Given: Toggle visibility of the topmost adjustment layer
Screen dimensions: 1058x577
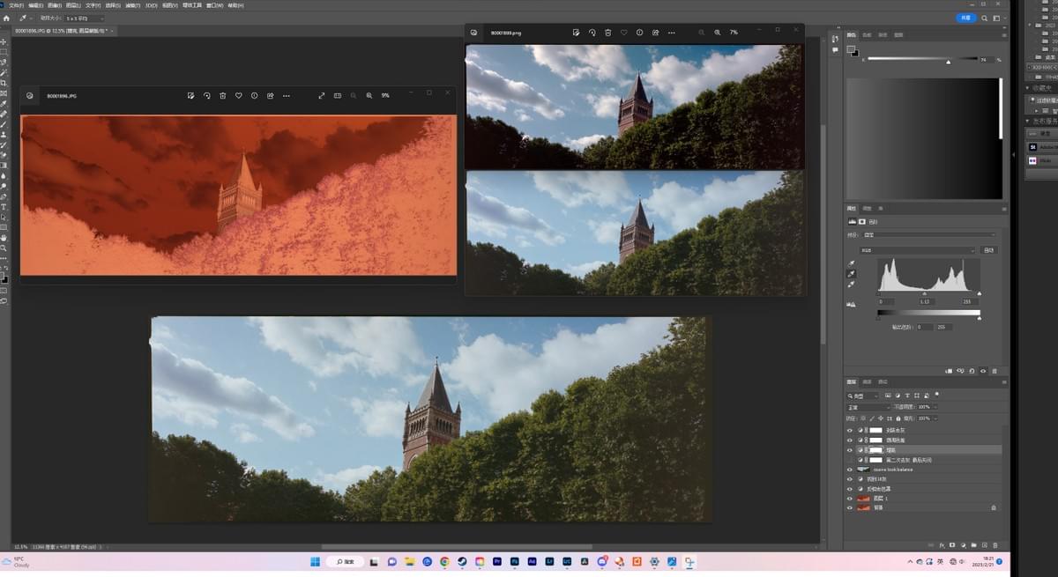Looking at the screenshot, I should (x=850, y=430).
